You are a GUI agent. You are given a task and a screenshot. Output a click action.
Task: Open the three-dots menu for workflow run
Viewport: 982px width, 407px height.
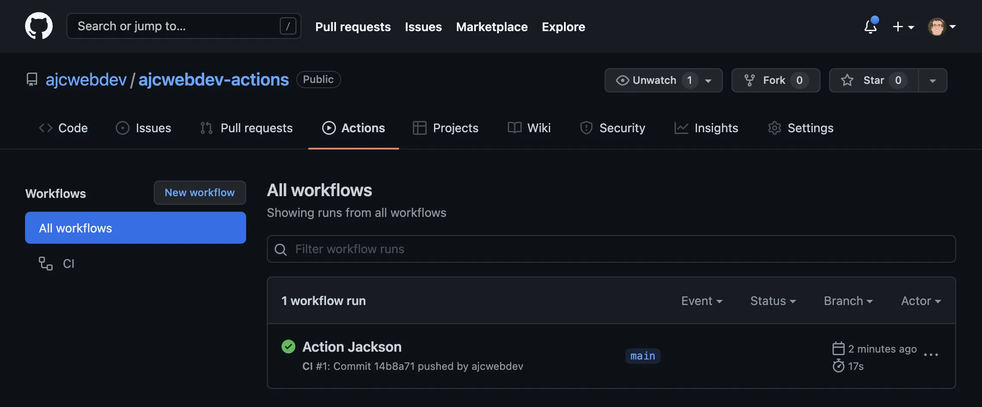[931, 355]
